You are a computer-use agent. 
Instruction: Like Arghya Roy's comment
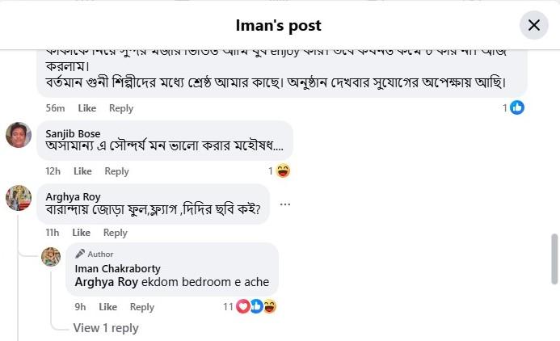click(81, 233)
